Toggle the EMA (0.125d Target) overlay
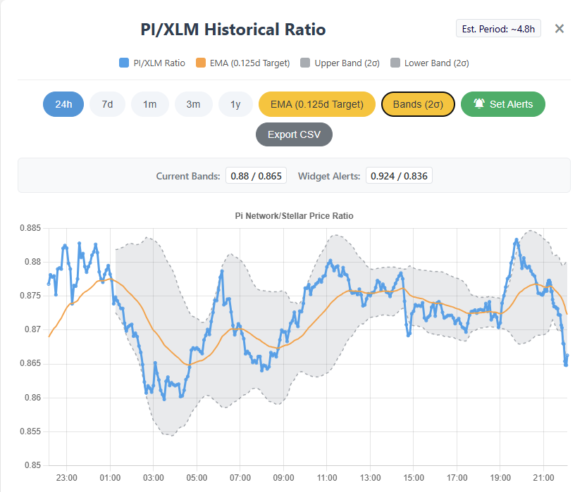575x492 pixels. pyautogui.click(x=316, y=103)
